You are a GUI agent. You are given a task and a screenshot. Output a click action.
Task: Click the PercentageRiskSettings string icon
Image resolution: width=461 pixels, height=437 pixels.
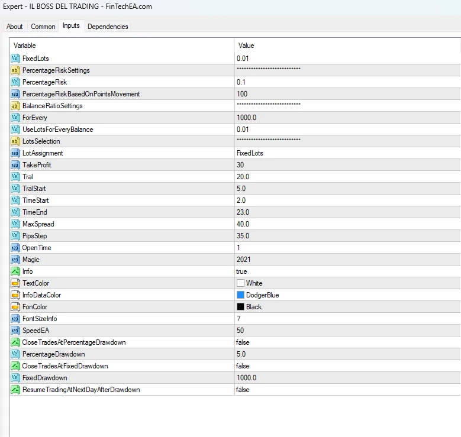point(15,70)
